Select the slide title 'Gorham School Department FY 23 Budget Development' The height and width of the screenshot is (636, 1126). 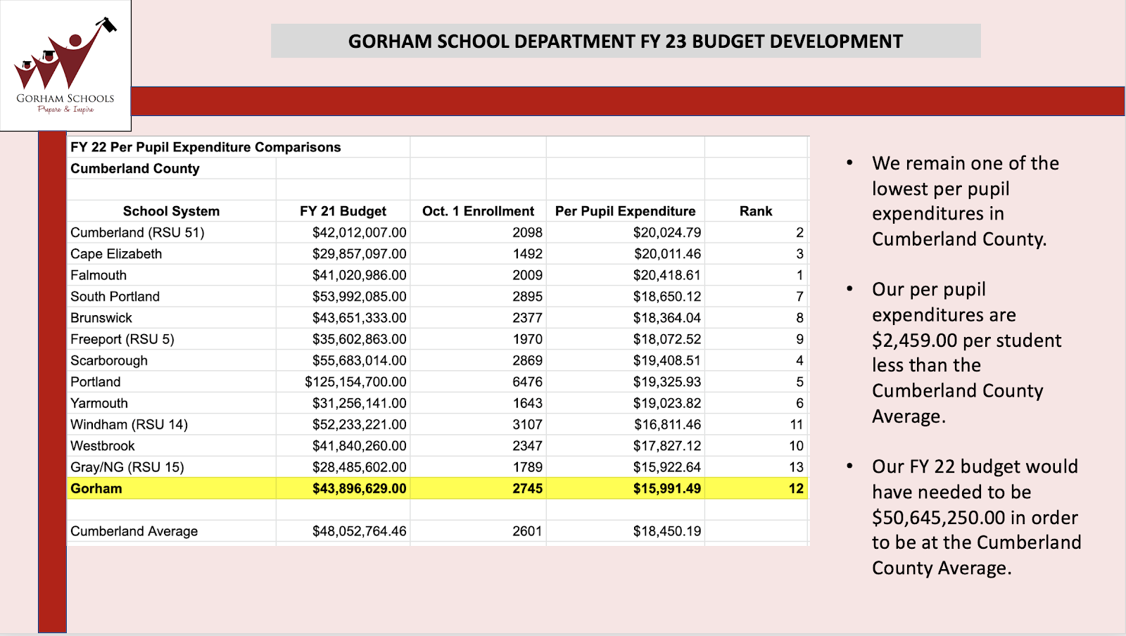click(x=626, y=41)
